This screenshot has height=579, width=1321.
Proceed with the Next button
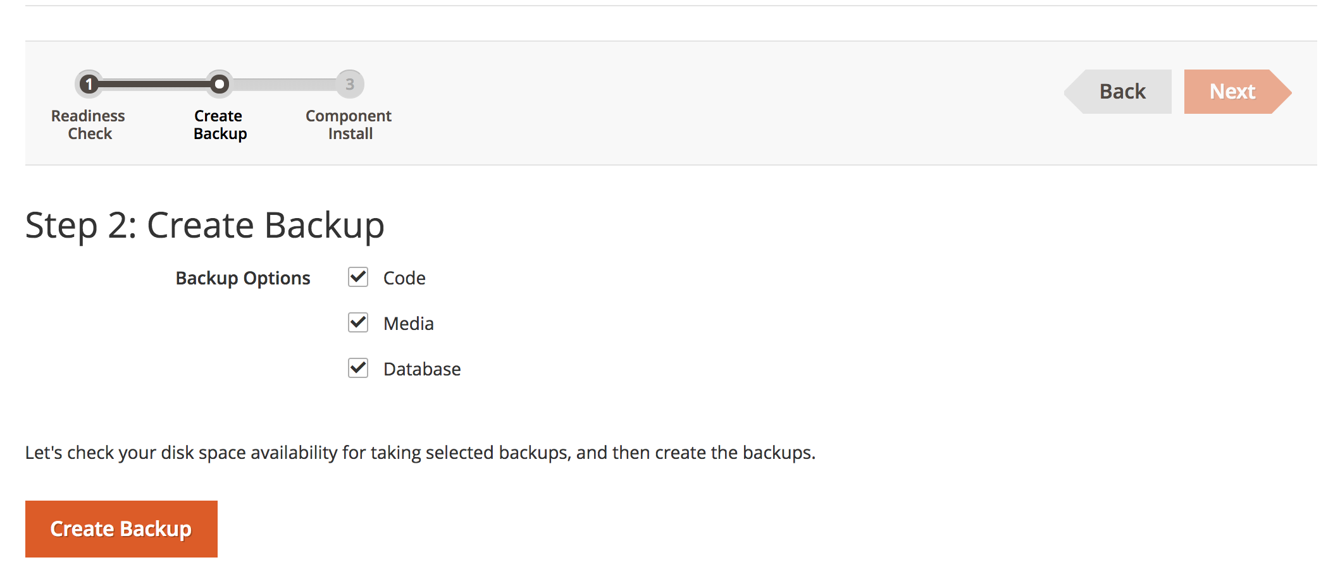click(1237, 92)
